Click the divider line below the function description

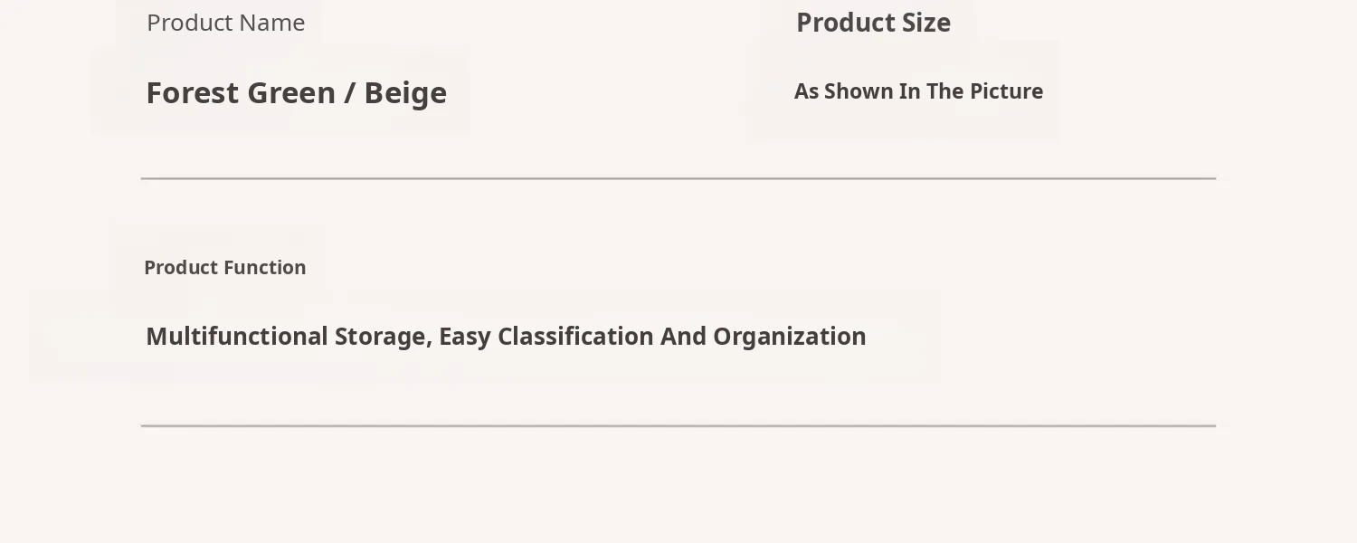click(678, 424)
